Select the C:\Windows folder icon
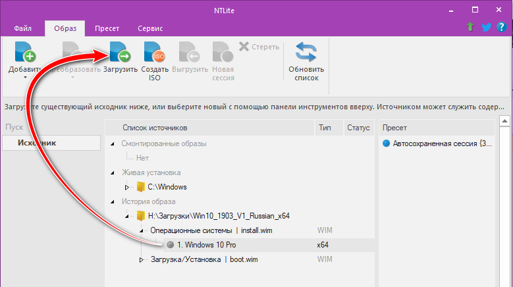 point(141,187)
